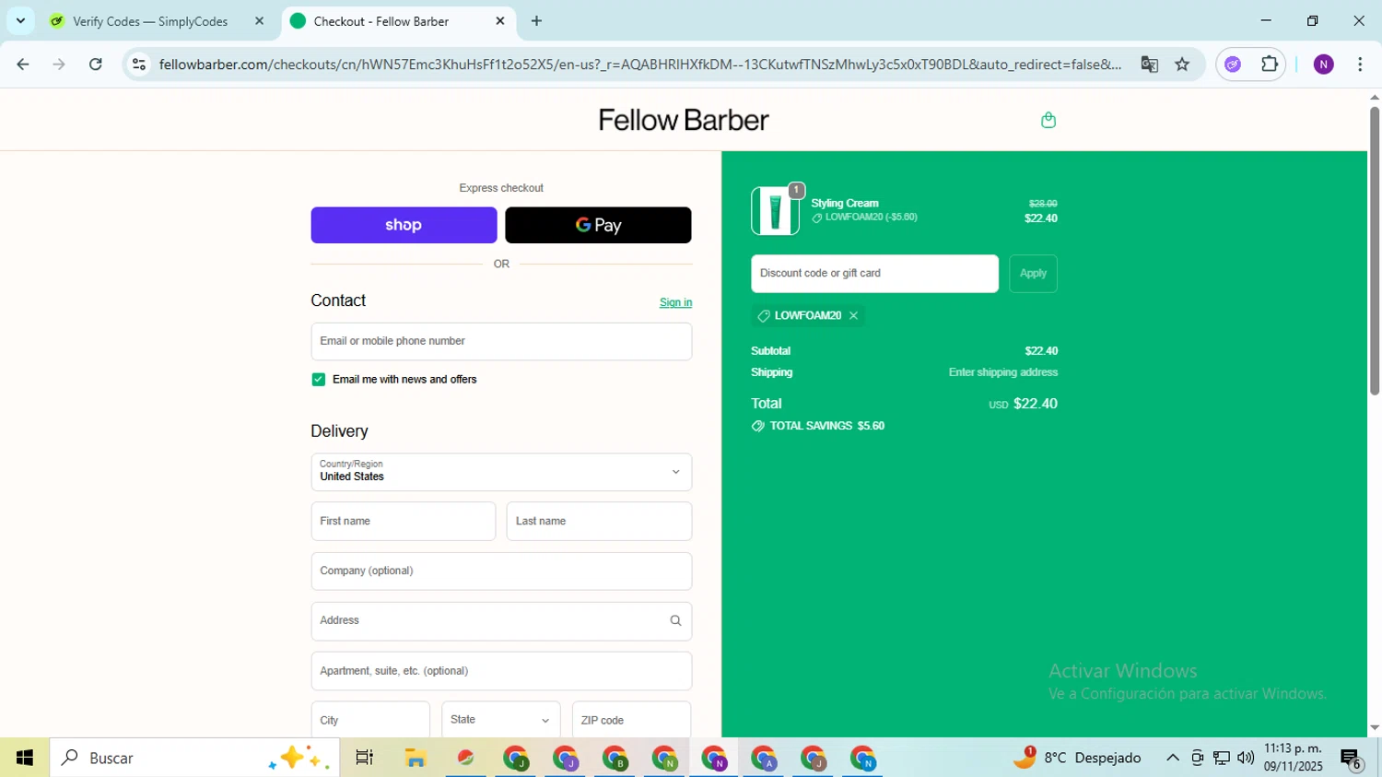
Task: Click the First name field
Action: [x=404, y=522]
